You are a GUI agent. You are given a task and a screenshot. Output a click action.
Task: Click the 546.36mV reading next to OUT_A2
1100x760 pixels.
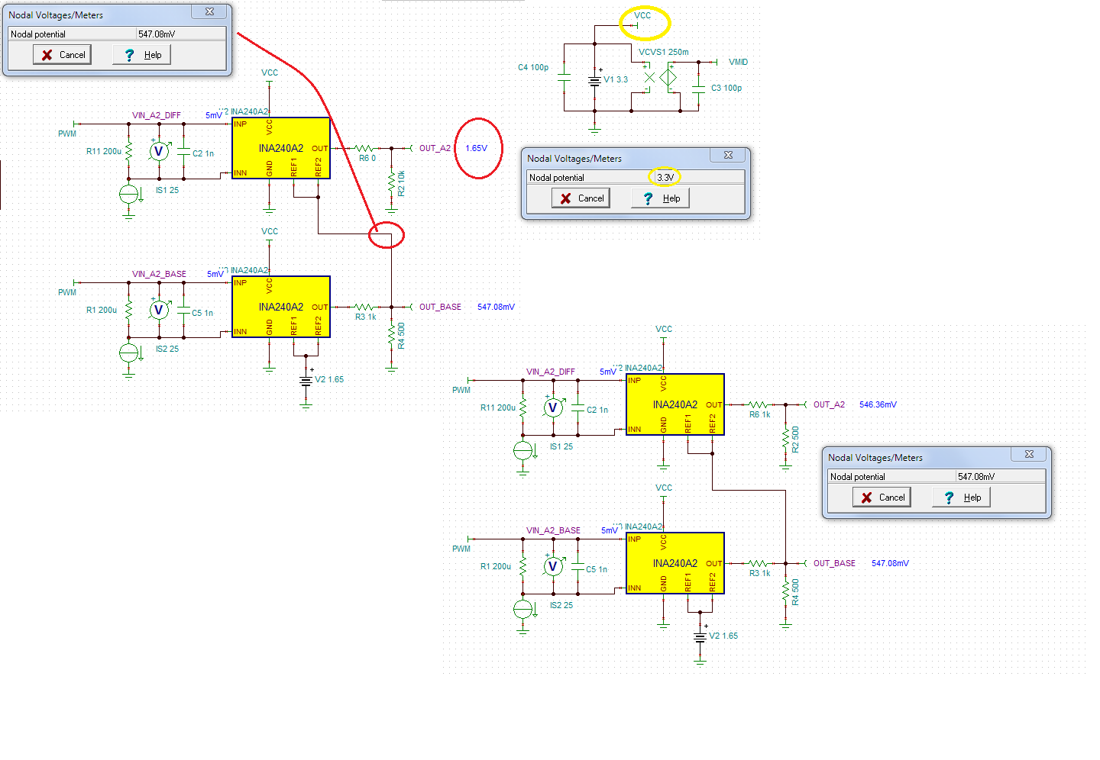click(x=878, y=404)
